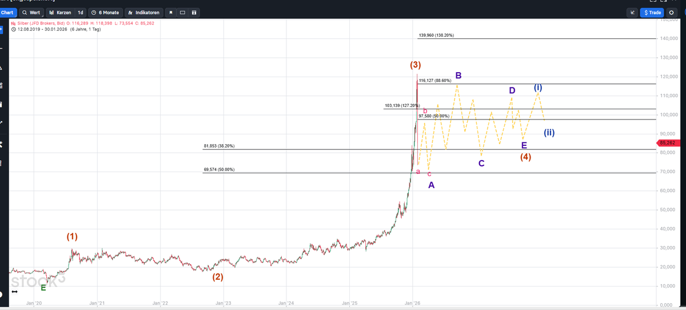This screenshot has width=686, height=310.
Task: Select the blue (ii) wave label
Action: 549,133
